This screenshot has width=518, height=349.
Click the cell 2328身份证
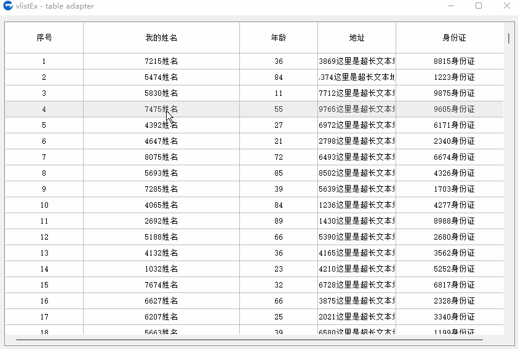450,301
